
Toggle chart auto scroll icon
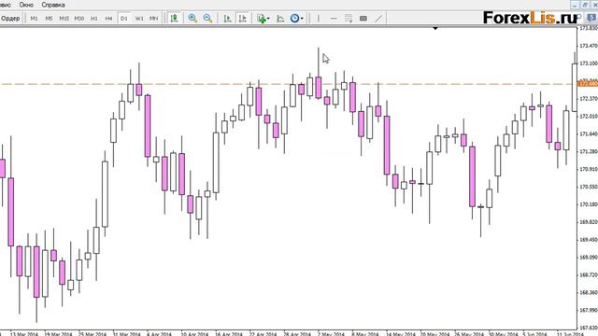227,19
